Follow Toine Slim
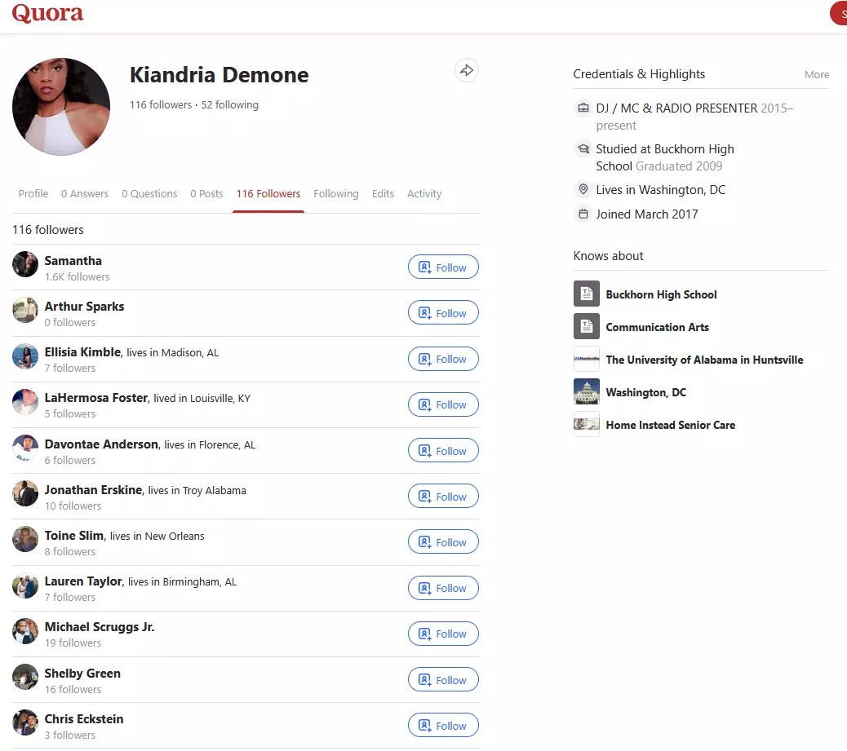The image size is (847, 751). click(443, 542)
